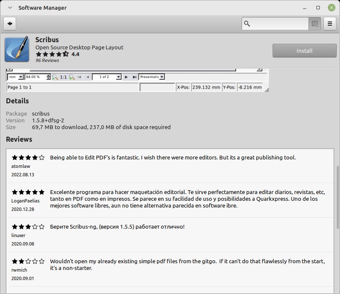Click the review starting "Wouldn't open my"
340x294 pixels.
pos(188,264)
